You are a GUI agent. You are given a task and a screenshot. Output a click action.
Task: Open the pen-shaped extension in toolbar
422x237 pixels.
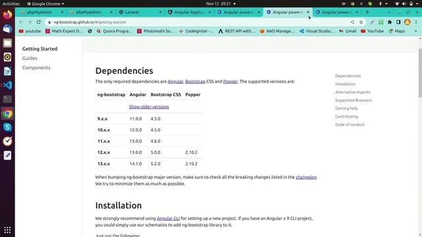coord(372,22)
